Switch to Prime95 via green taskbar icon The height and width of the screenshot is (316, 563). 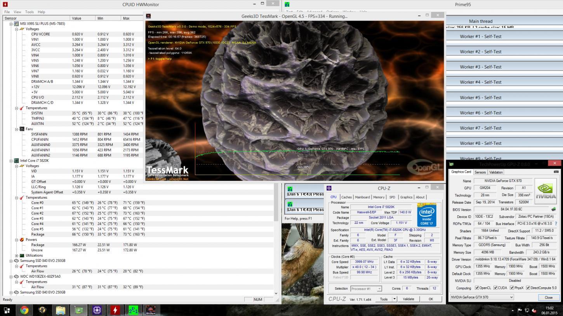[133, 310]
